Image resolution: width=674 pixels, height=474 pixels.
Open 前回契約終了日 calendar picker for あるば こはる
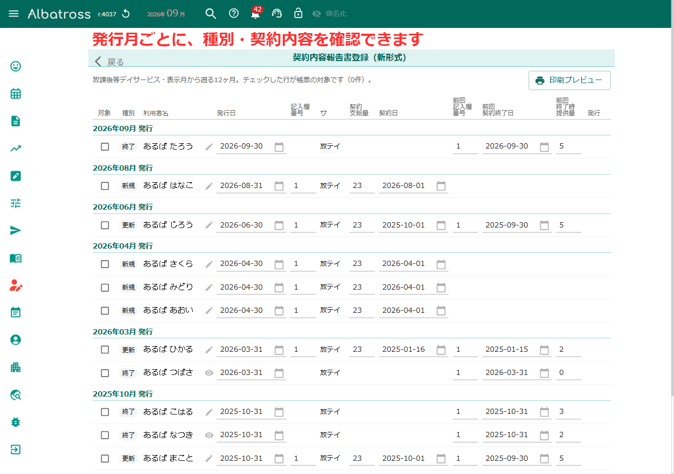[544, 412]
